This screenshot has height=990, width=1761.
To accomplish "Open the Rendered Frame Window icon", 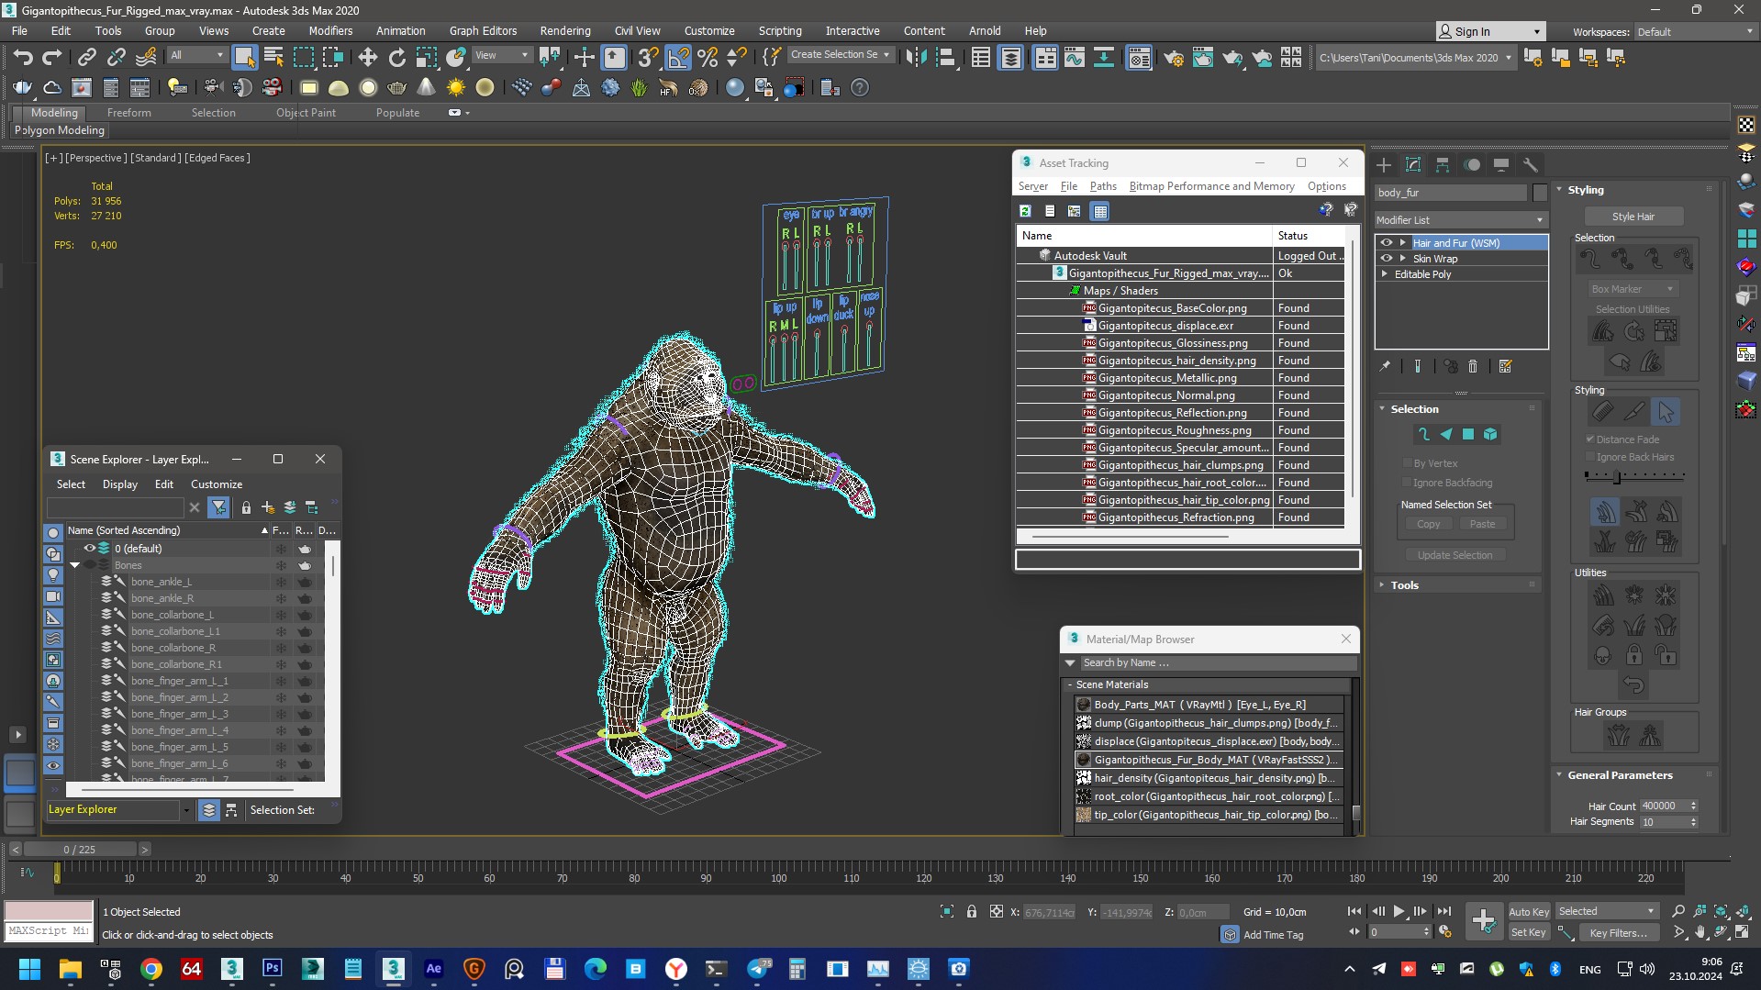I will [x=1202, y=58].
